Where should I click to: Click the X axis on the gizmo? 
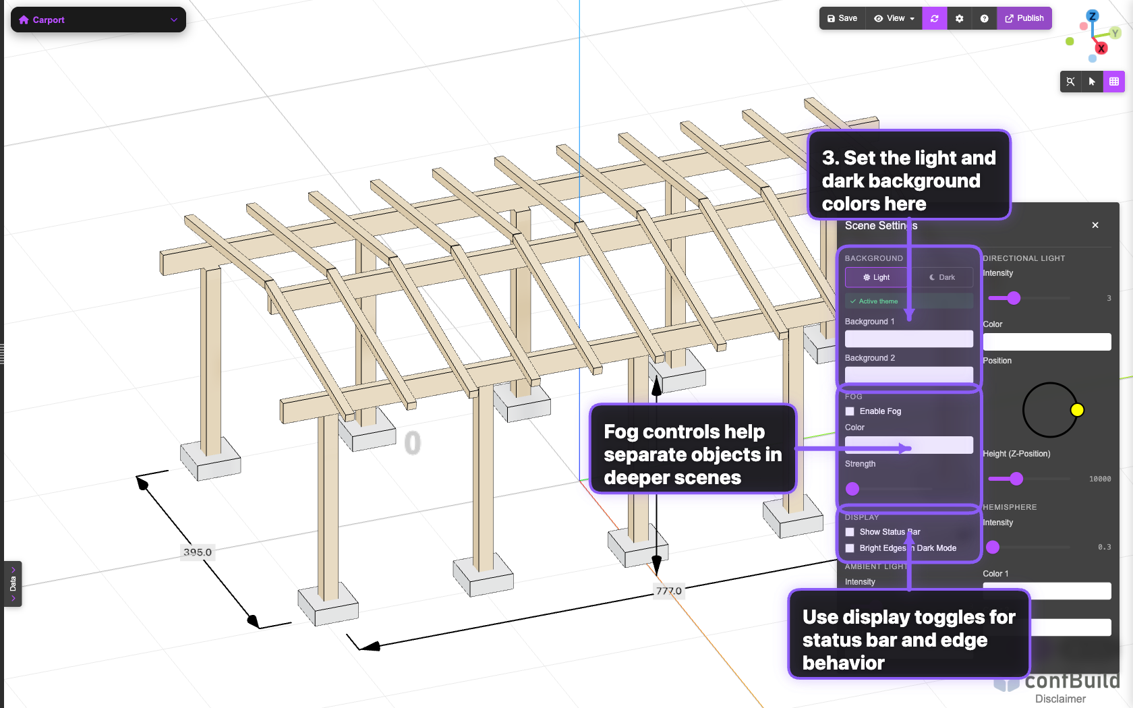pos(1101,49)
